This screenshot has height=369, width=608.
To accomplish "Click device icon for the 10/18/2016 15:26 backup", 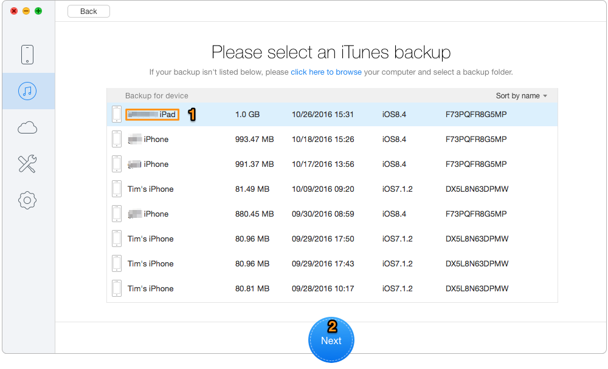I will click(x=117, y=139).
